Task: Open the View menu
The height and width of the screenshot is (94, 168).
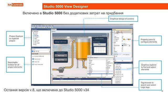Action: tap(37, 26)
